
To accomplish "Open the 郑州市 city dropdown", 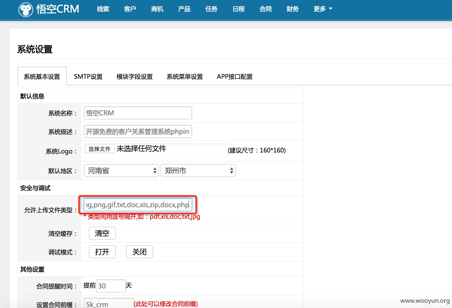I will click(198, 171).
